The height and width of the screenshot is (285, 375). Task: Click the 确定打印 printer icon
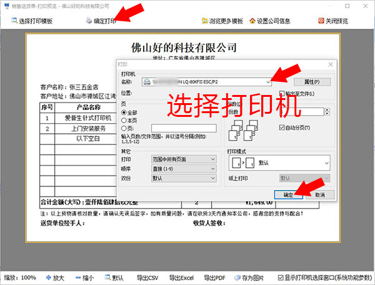[x=89, y=21]
